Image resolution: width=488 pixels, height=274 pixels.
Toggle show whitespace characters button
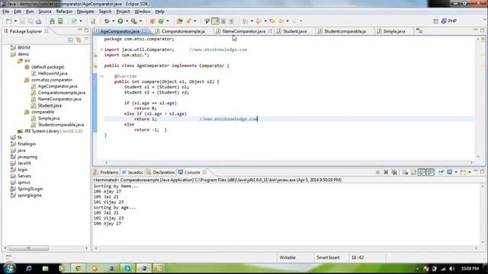pyautogui.click(x=232, y=21)
